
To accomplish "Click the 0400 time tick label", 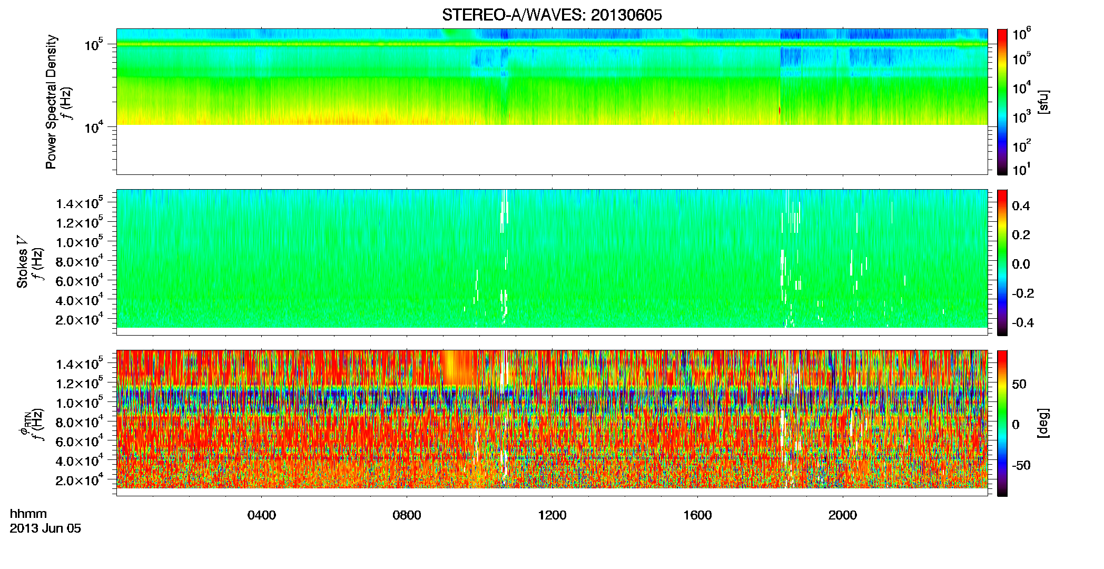I will coord(262,515).
